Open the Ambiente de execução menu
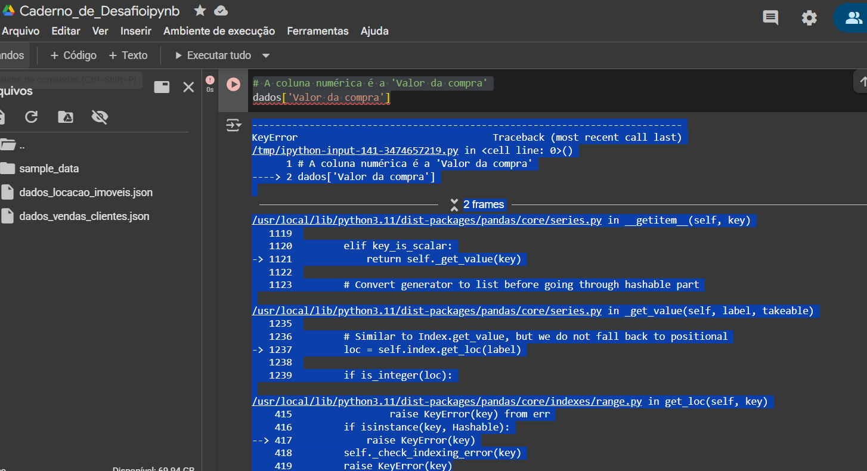The height and width of the screenshot is (471, 867). (219, 31)
